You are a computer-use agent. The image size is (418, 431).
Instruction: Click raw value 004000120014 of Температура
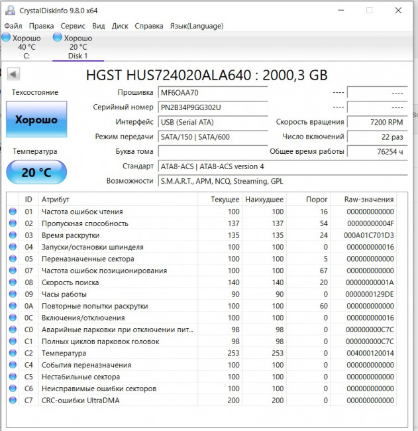point(370,353)
